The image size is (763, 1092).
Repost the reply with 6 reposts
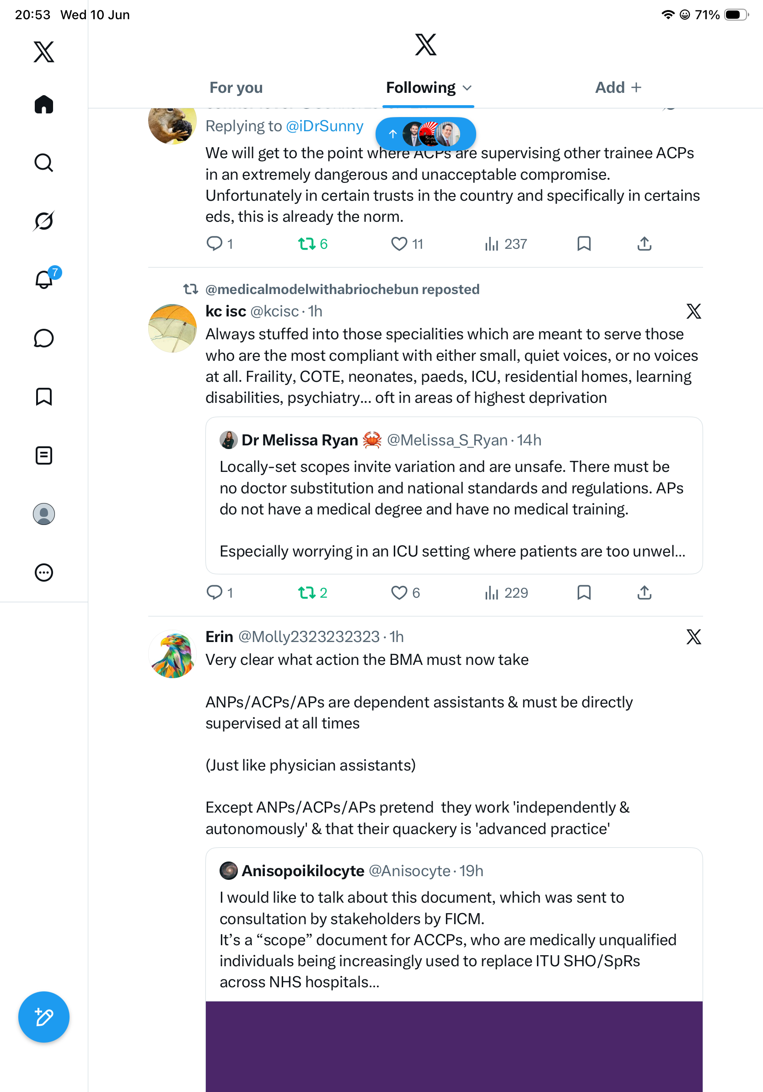pyautogui.click(x=312, y=244)
